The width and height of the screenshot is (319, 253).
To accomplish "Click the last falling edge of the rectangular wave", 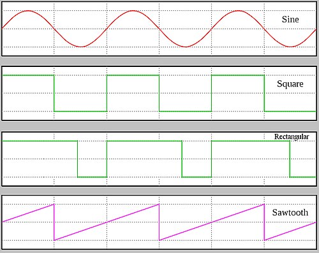I will (290, 159).
